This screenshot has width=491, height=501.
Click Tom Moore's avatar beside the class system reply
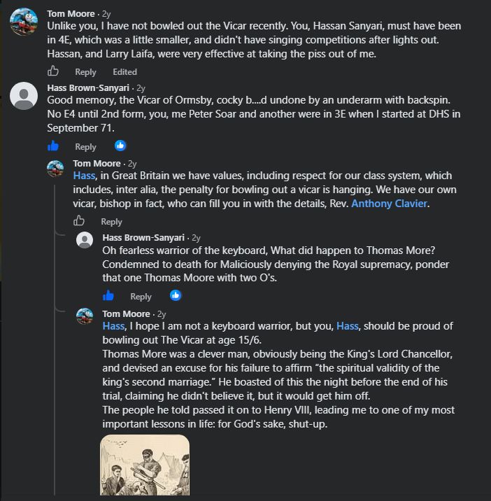point(55,169)
